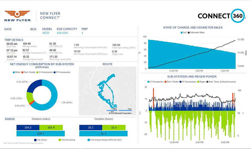Toggle the LV Accessories legend under net energy
Screen dimensions: 251x149
[x=44, y=72]
